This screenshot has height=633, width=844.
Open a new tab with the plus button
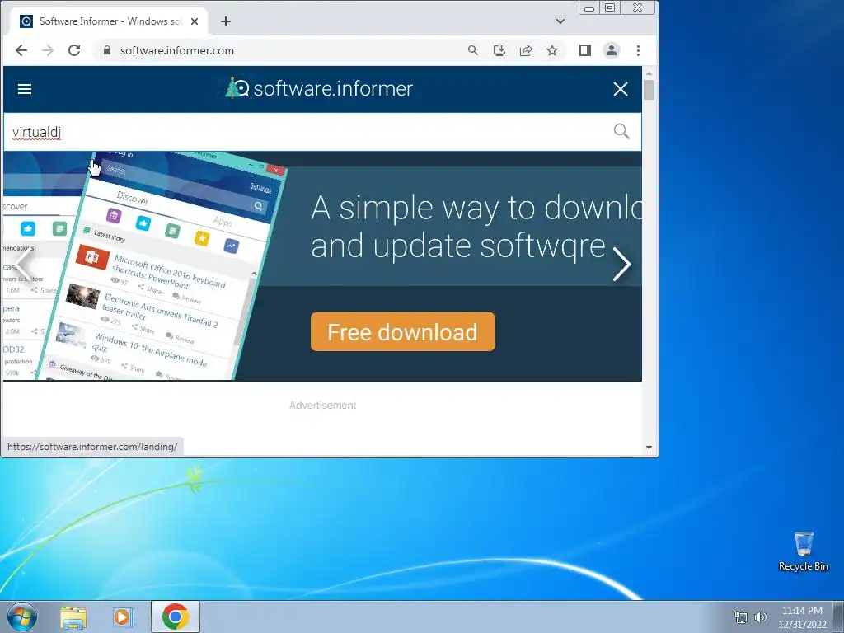[x=226, y=21]
